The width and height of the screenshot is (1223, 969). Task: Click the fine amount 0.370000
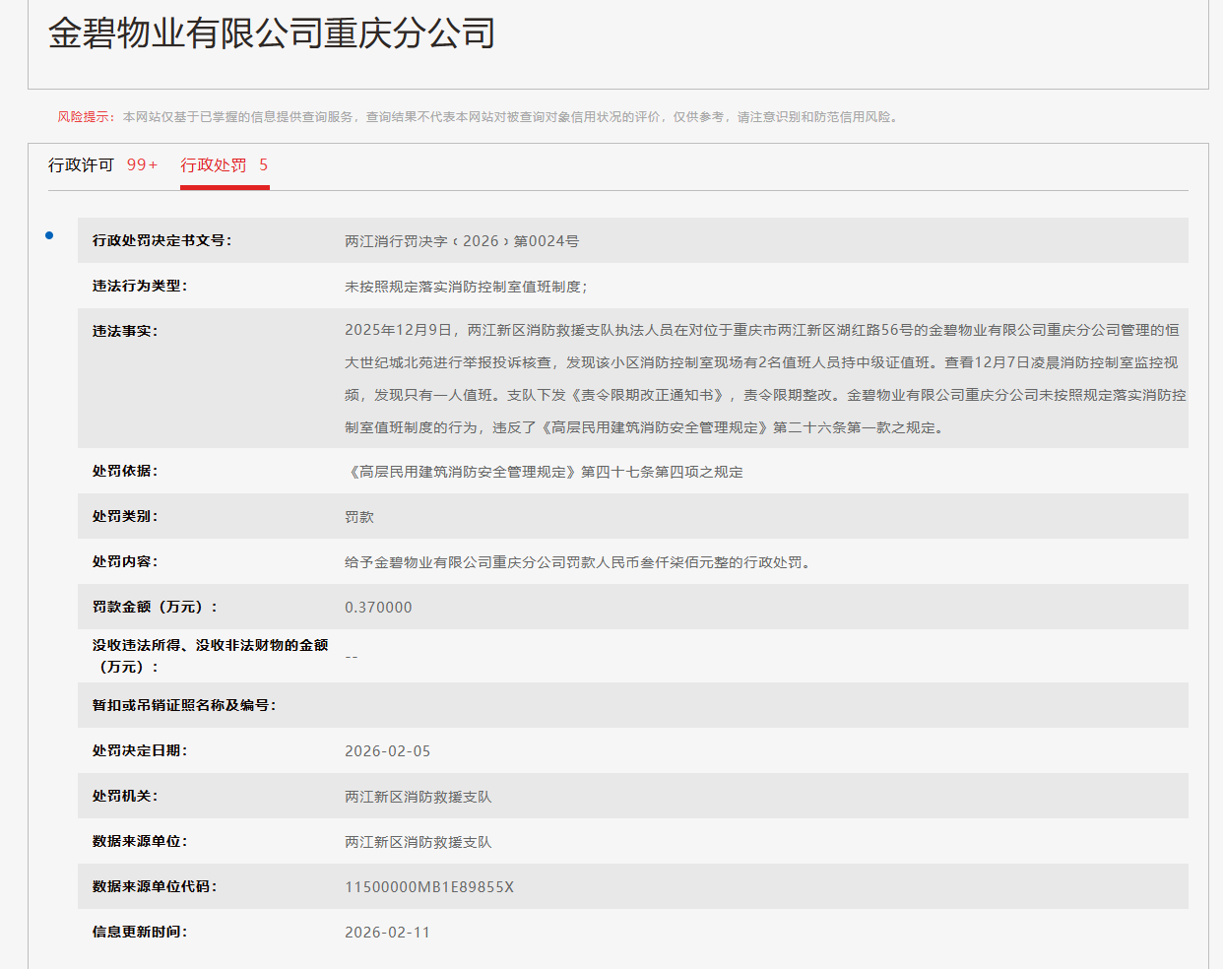pos(378,608)
